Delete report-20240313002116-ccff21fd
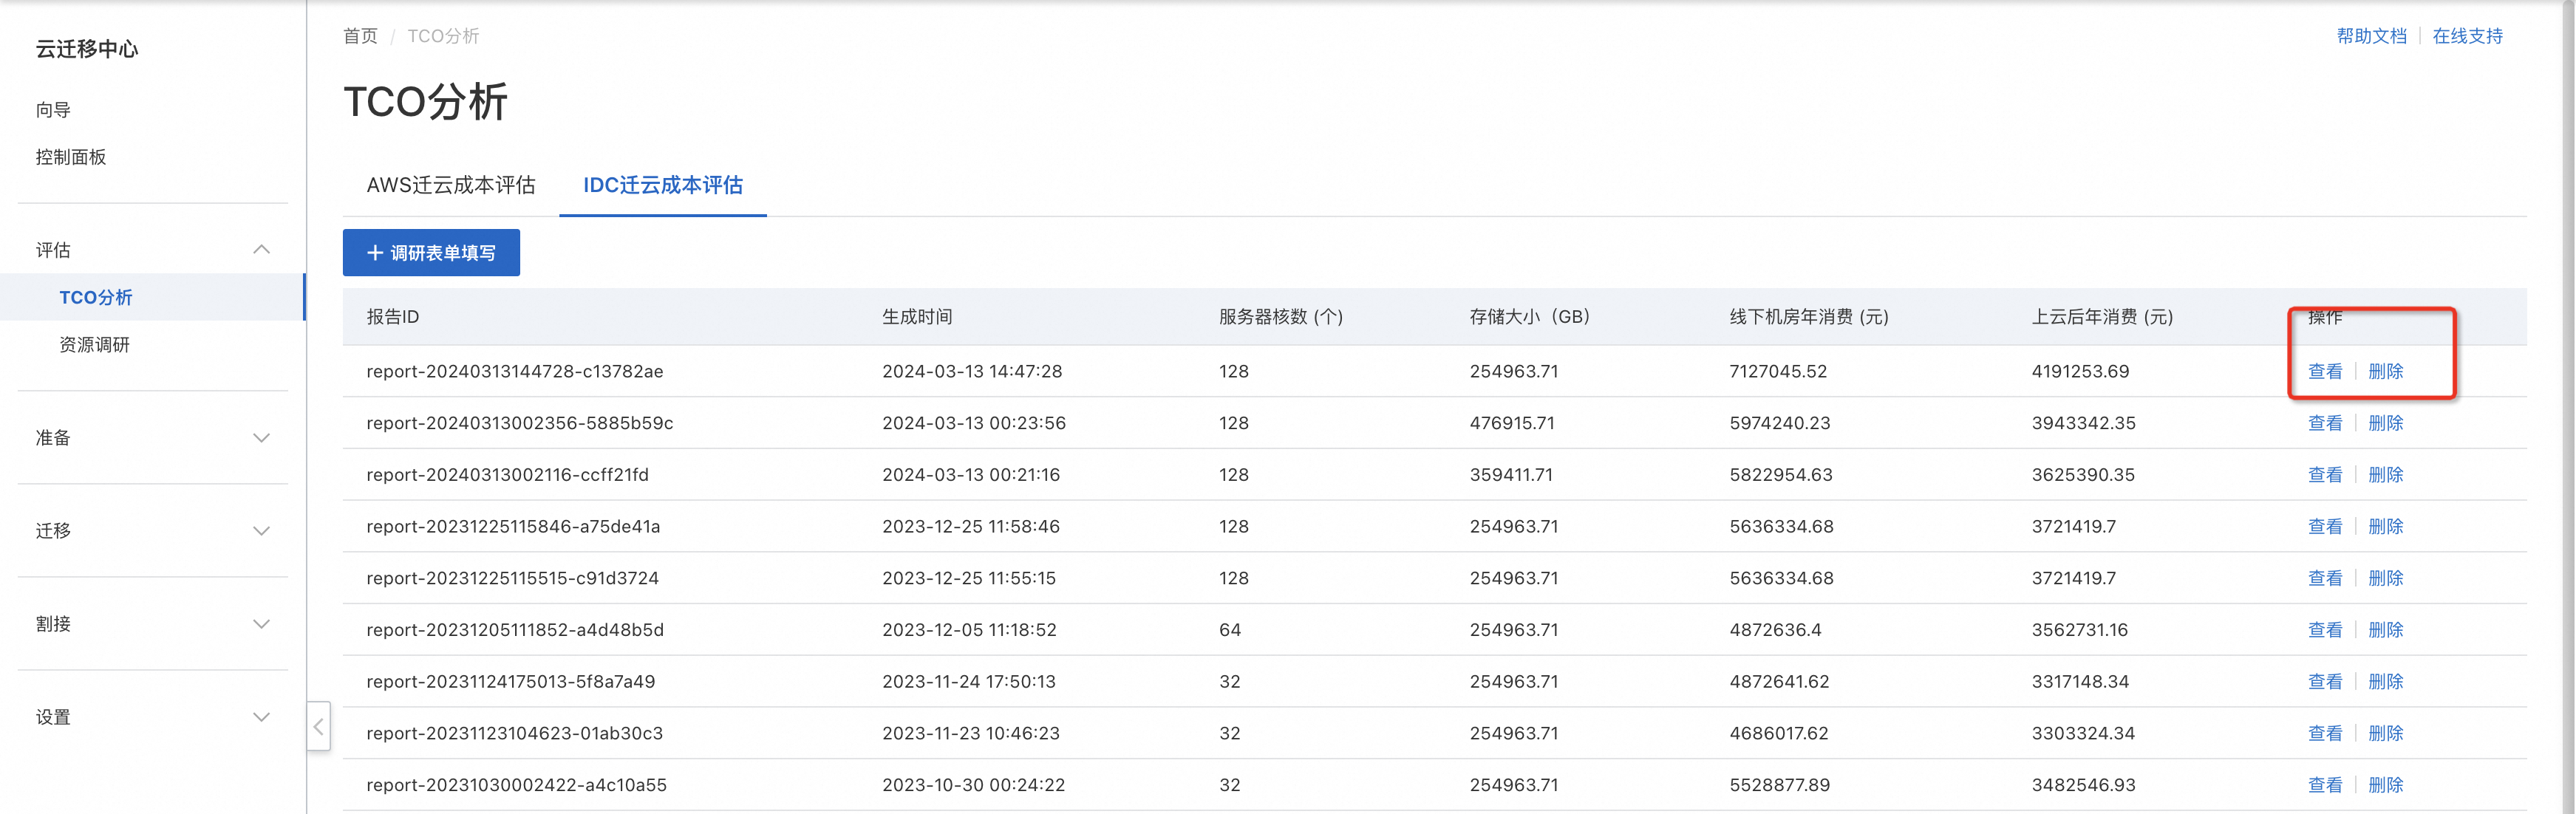This screenshot has width=2576, height=814. tap(2385, 475)
